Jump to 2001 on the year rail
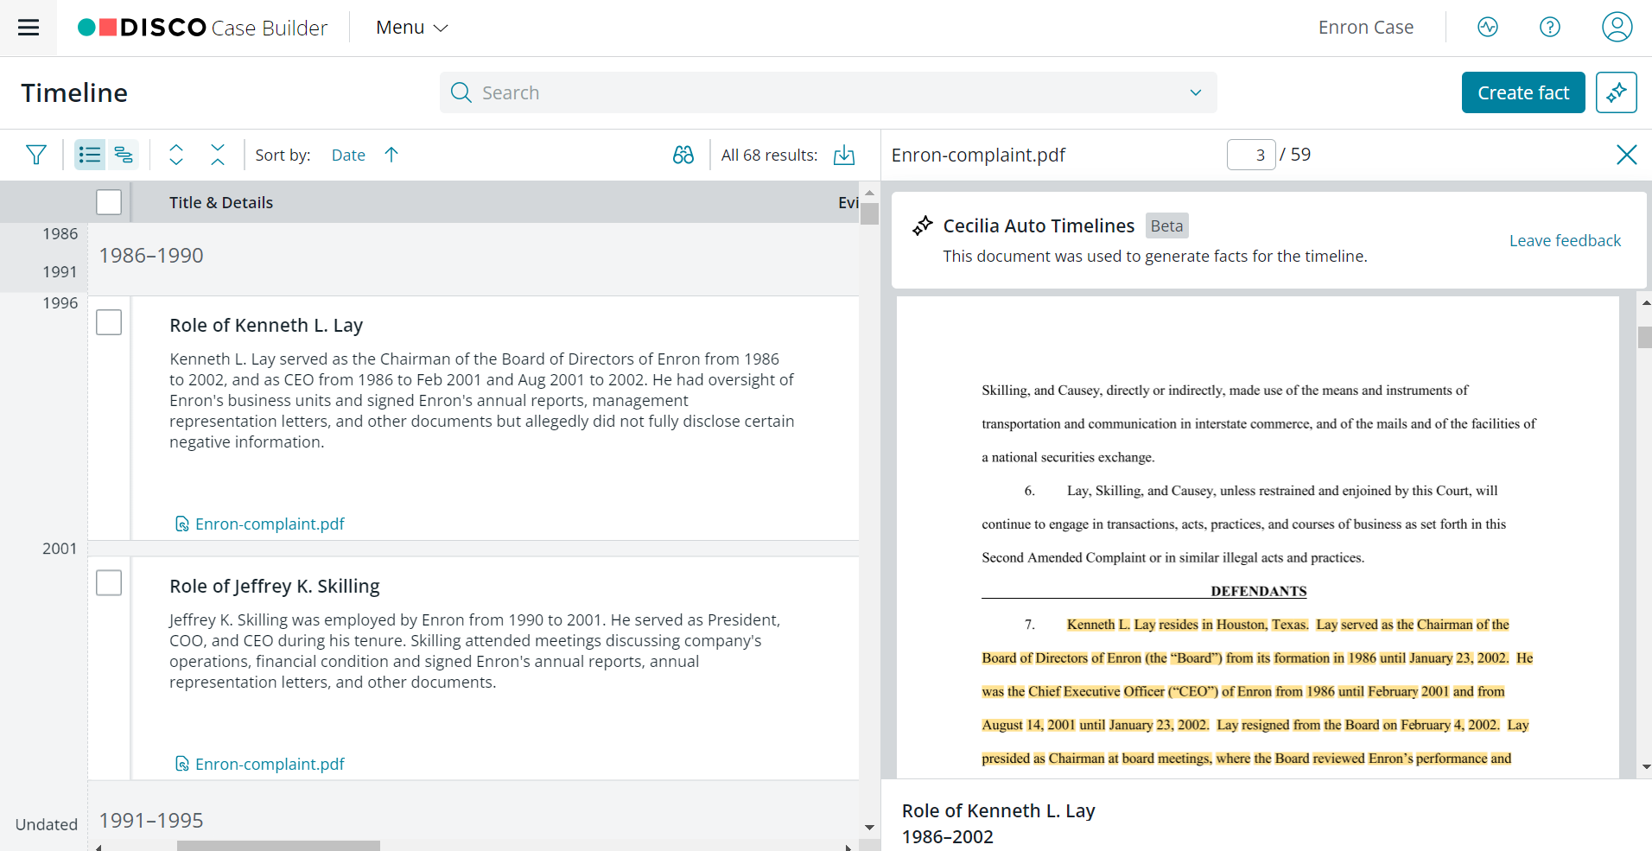This screenshot has width=1652, height=851. (60, 549)
